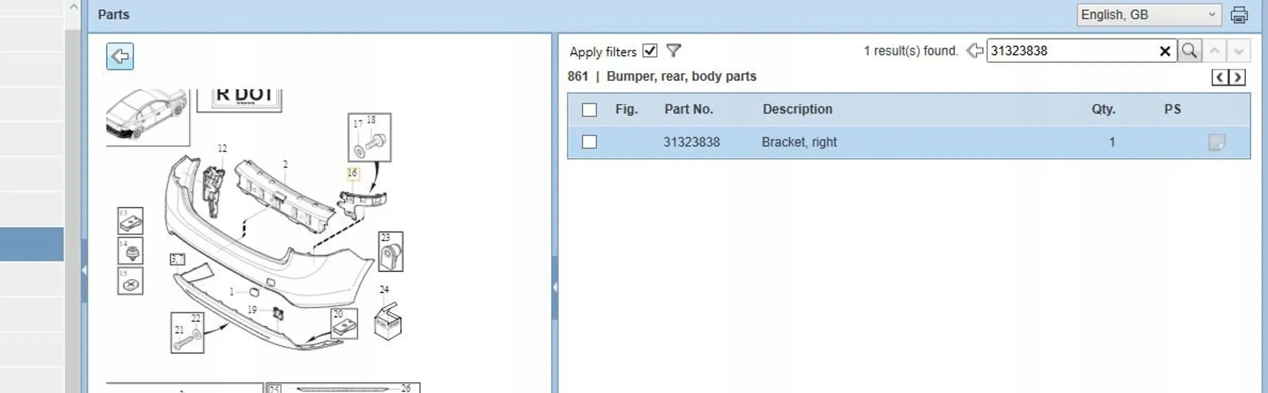Image resolution: width=1268 pixels, height=393 pixels.
Task: Click the highlighted item in left sidebar
Action: pyautogui.click(x=32, y=244)
